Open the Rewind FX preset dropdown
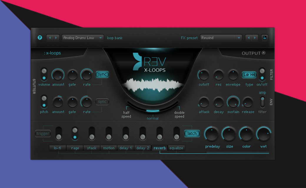 coord(221,38)
